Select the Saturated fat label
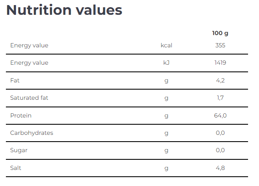 (x=29, y=98)
